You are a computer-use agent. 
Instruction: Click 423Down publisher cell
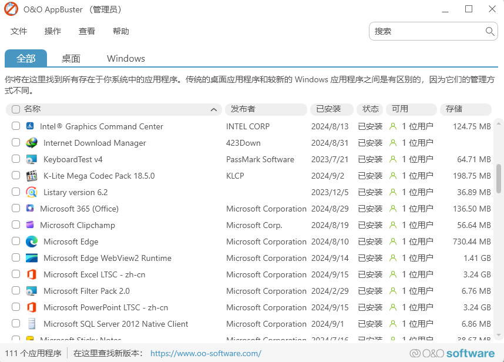point(243,143)
